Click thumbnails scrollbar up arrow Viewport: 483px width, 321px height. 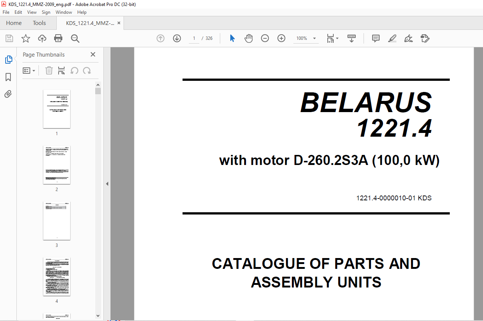(x=98, y=85)
